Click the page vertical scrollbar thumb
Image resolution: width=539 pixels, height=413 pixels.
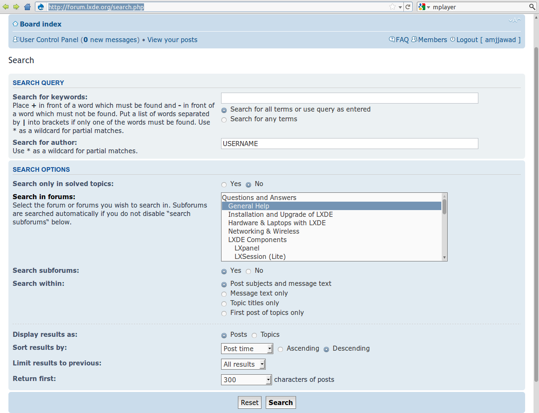[536, 214]
